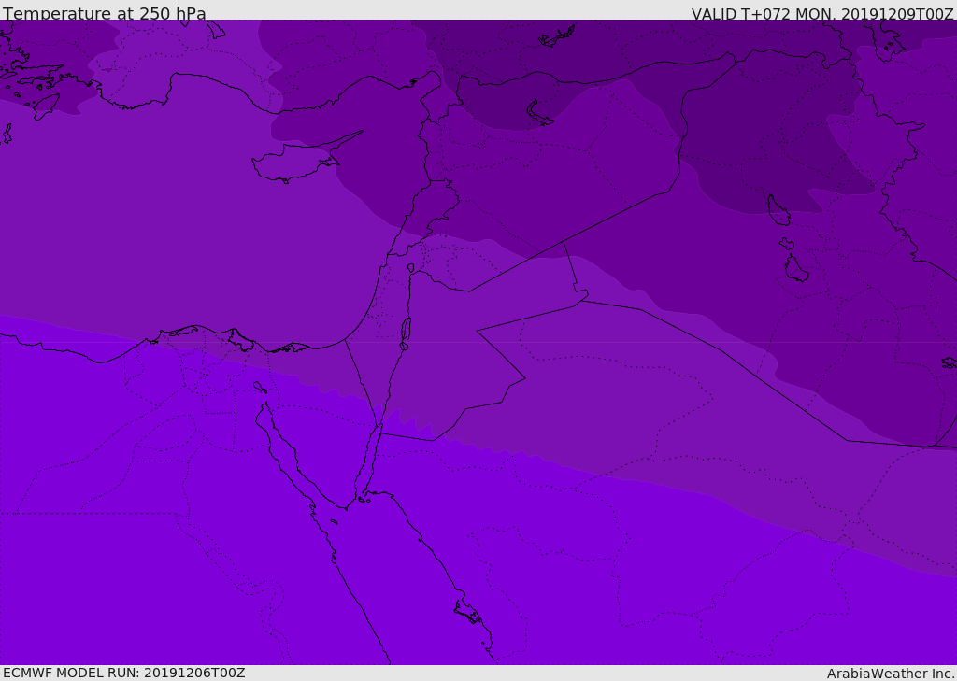Viewport: 957px width, 681px height.
Task: Click the 'Temperature at 250 hPa' title
Action: coord(105,14)
